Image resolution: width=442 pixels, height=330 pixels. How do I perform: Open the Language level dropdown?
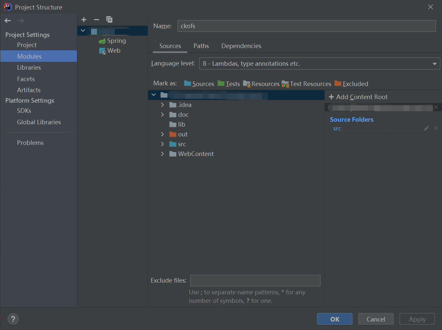(320, 63)
